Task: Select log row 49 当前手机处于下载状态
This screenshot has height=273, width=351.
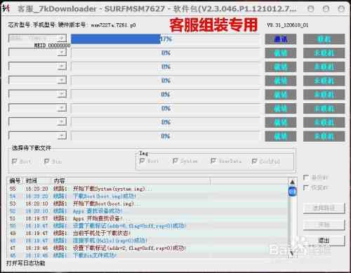Action: pyautogui.click(x=148, y=233)
